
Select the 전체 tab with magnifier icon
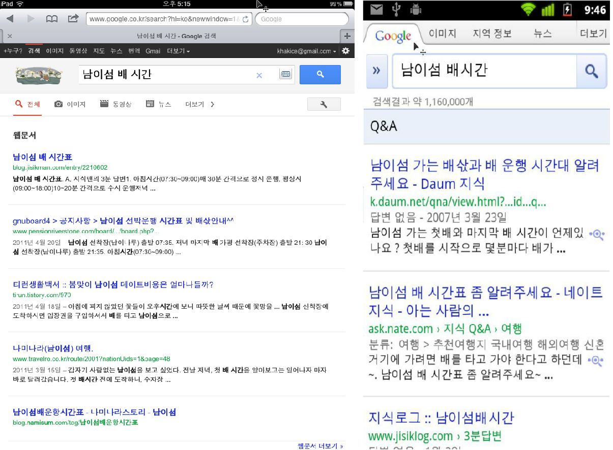point(27,104)
